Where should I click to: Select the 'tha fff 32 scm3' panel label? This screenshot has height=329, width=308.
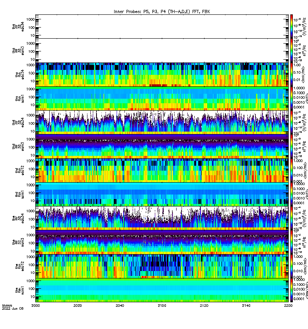(18, 51)
